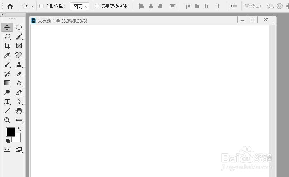Collapse the toolbox with double chevron

click(x=4, y=14)
